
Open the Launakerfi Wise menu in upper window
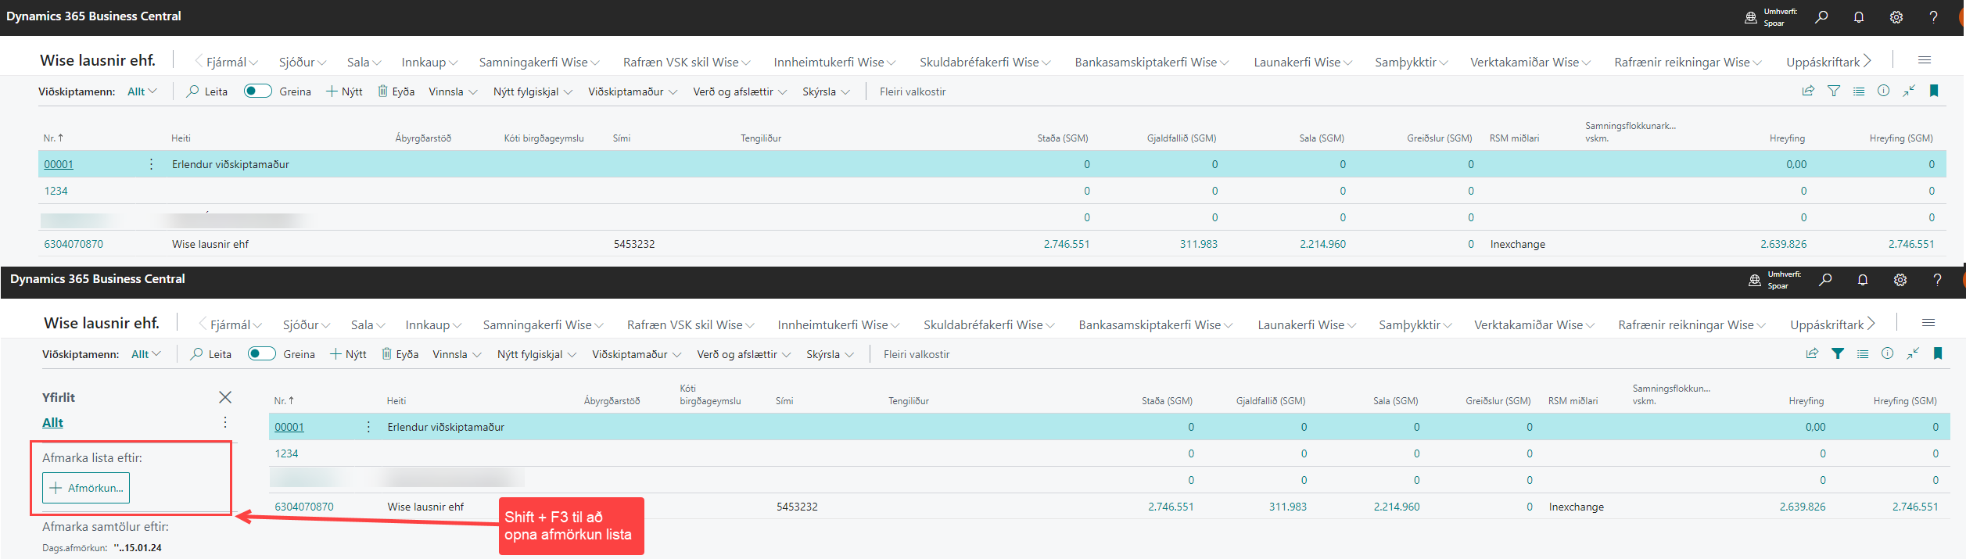(1302, 63)
